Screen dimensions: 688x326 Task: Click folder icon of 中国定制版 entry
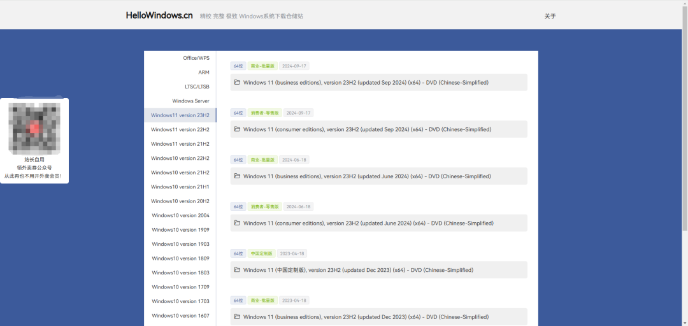(x=237, y=270)
